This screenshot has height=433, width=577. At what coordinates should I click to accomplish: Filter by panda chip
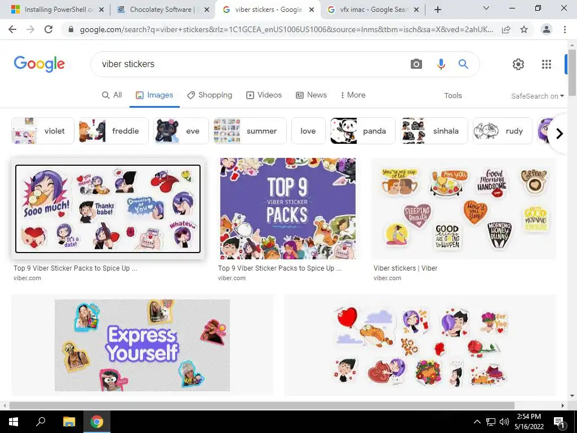[362, 131]
